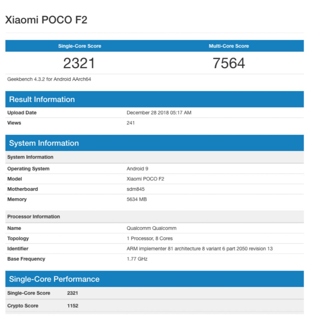This screenshot has width=316, height=316.
Task: Click the Single-Core Score column header
Action: [80, 46]
